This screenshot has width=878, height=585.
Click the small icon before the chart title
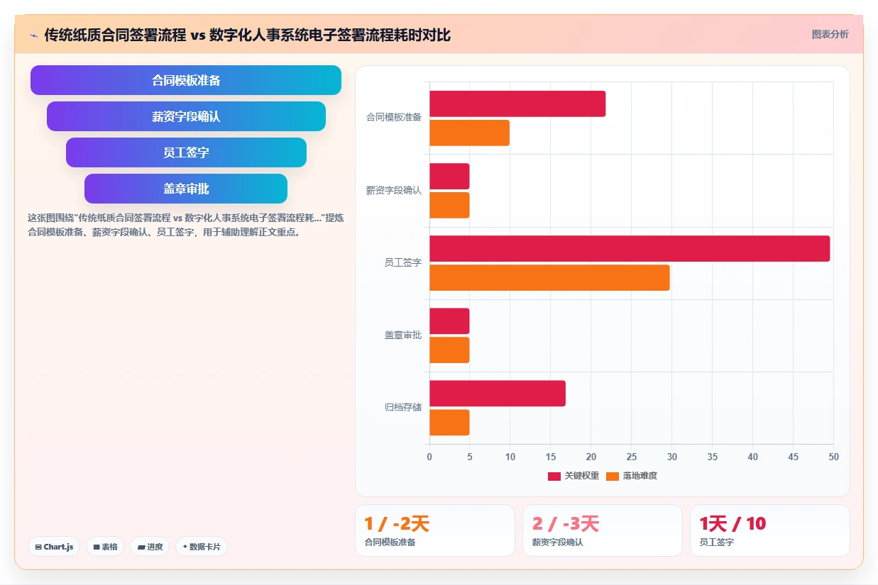[33, 35]
